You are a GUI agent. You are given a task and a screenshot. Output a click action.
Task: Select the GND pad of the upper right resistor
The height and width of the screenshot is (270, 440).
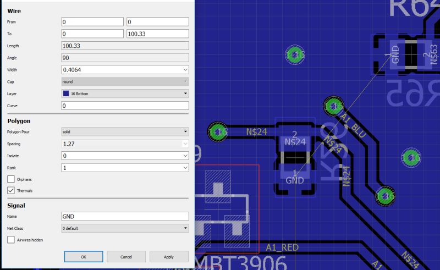pos(398,54)
